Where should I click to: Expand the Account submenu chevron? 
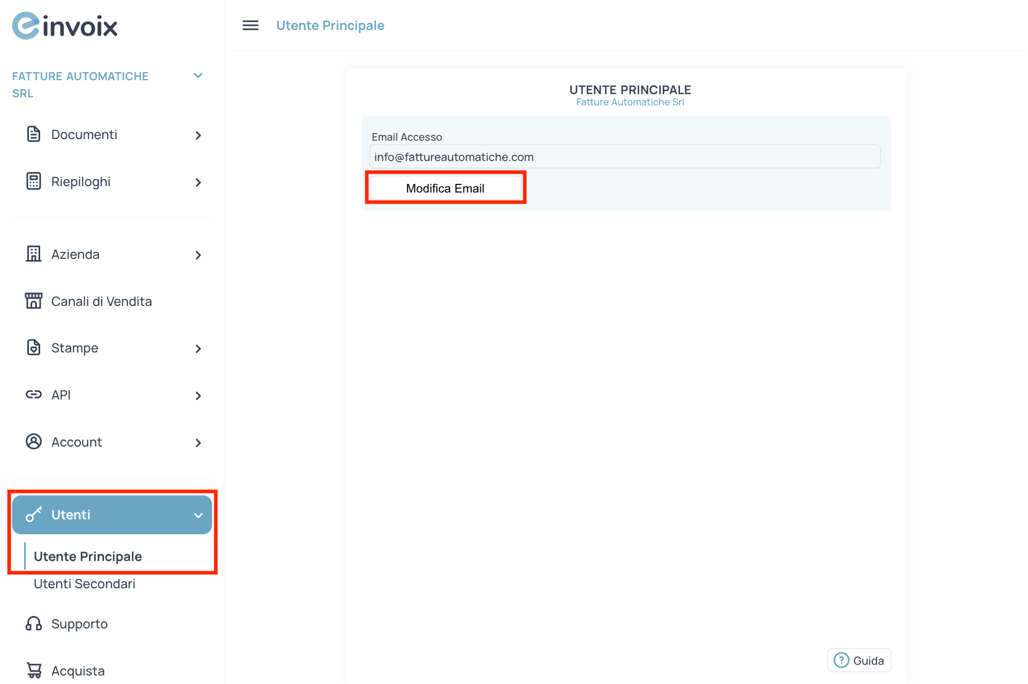[x=198, y=443]
